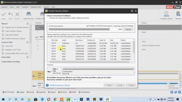182x102 pixels.
Task: Click the vertical scrollbar thumb in partition list
Action: (x=134, y=47)
